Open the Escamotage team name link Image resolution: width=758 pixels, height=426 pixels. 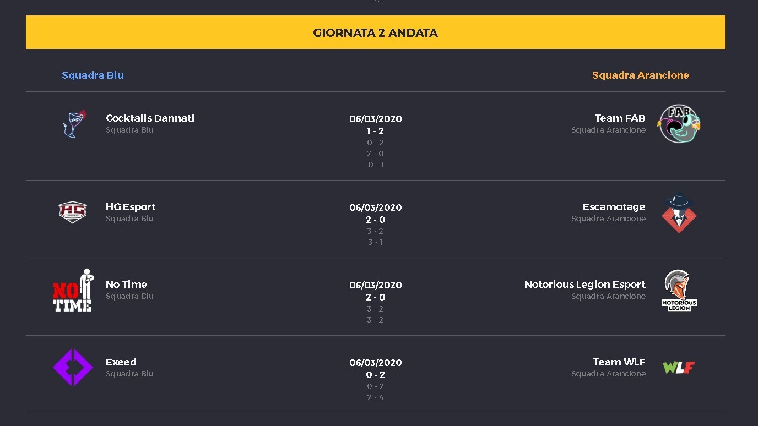614,206
